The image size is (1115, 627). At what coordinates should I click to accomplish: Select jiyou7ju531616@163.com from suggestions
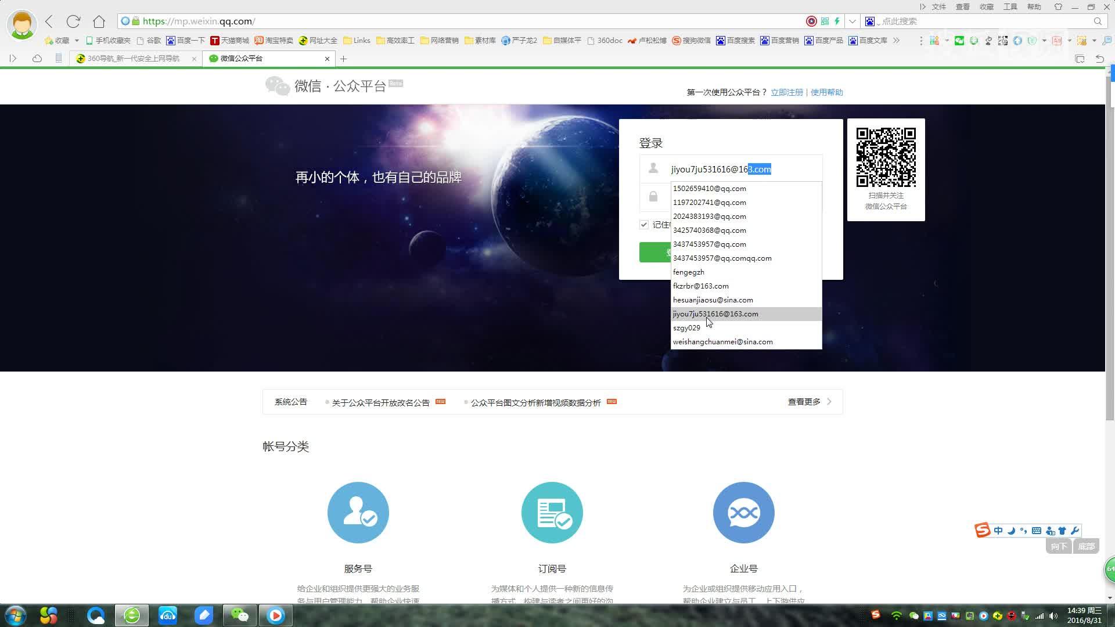pyautogui.click(x=715, y=314)
